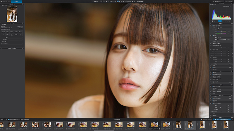Toggle the sun highlight clipping icon under histogram
This screenshot has height=131, width=234.
214,21
